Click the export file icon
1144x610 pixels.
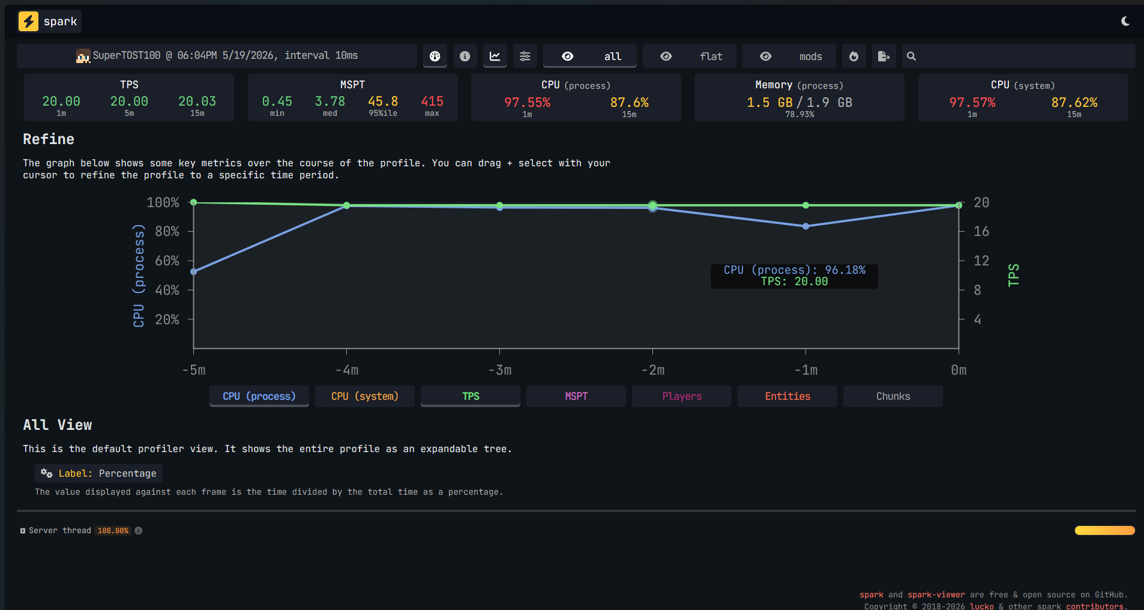[884, 56]
